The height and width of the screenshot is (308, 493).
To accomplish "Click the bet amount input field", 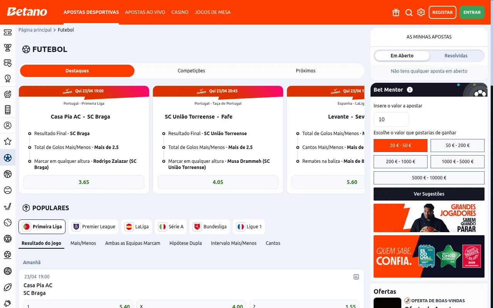I will click(391, 119).
